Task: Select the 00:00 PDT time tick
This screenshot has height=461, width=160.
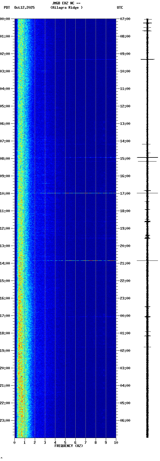Action: coord(5,19)
